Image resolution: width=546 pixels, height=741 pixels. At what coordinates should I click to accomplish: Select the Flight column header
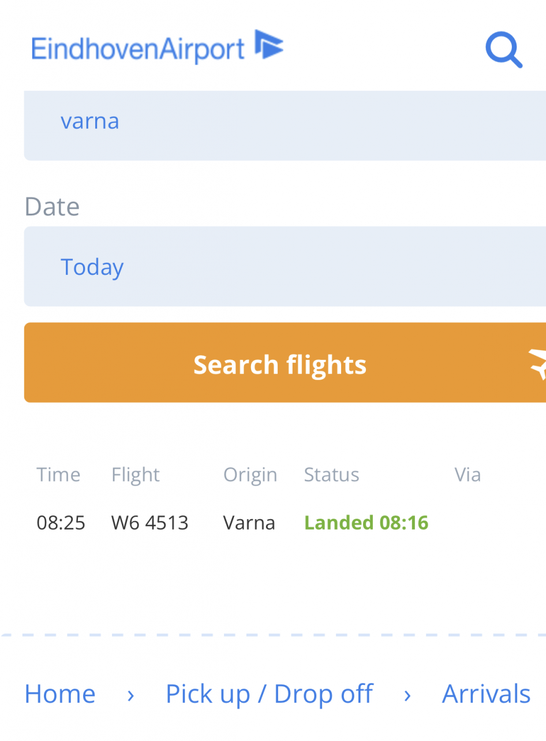(135, 475)
